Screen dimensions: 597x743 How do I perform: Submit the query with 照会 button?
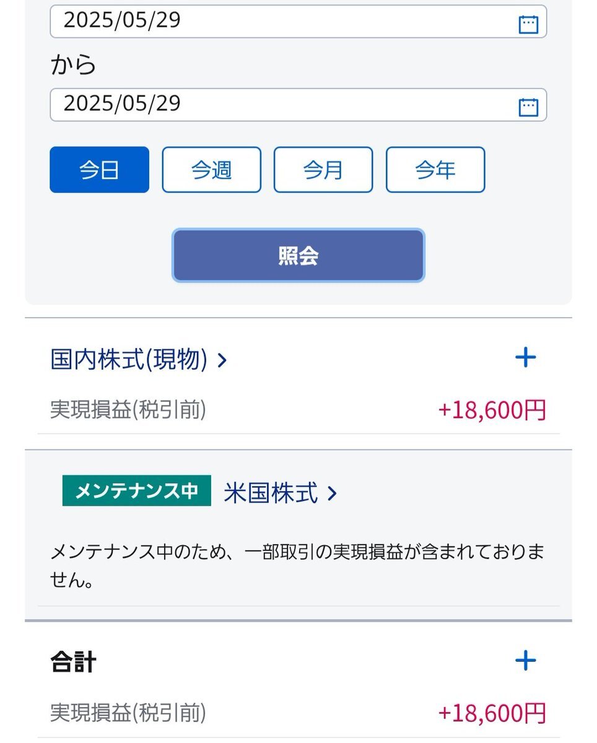tap(298, 256)
